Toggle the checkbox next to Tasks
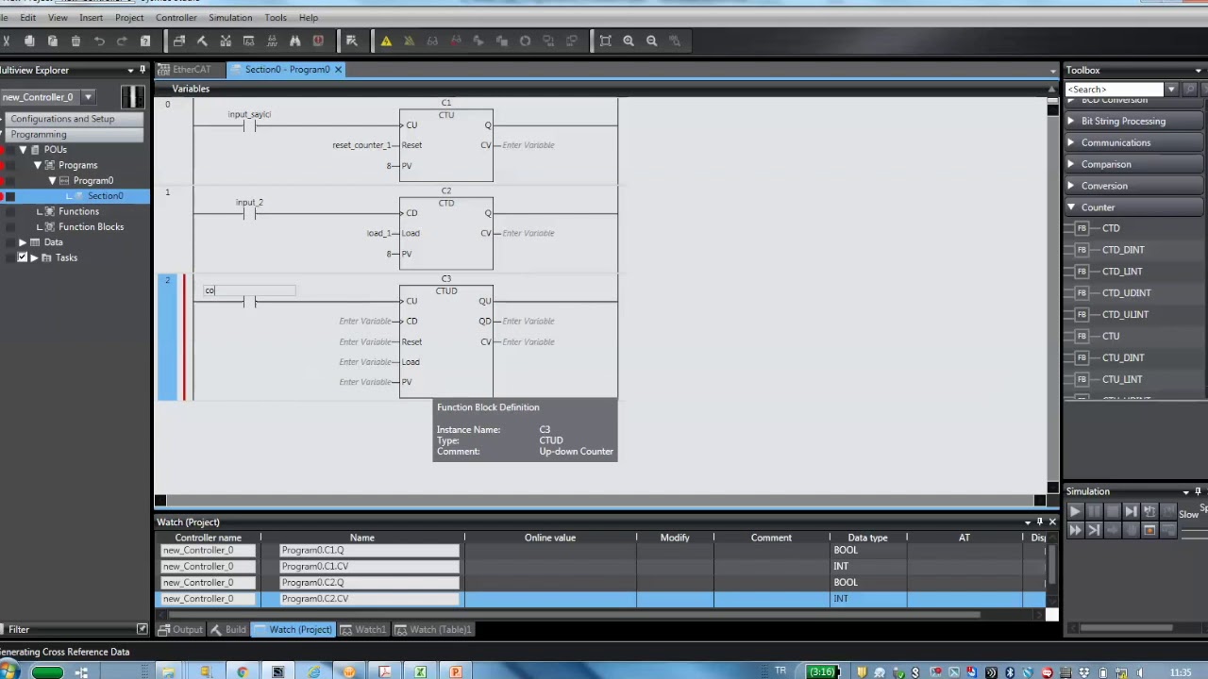Image resolution: width=1208 pixels, height=679 pixels. point(23,257)
